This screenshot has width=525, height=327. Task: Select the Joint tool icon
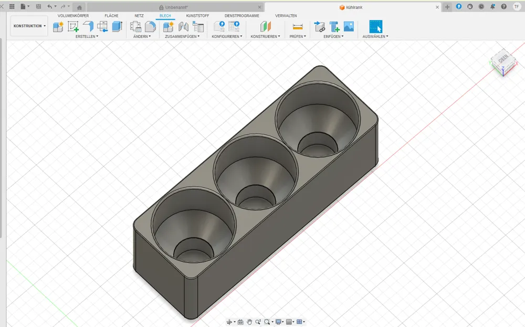click(x=183, y=26)
